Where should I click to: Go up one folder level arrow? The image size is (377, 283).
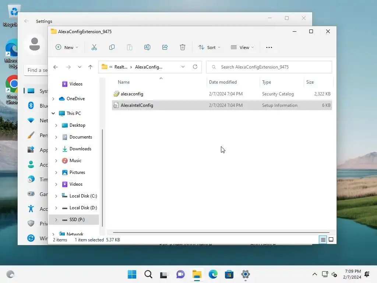click(91, 67)
